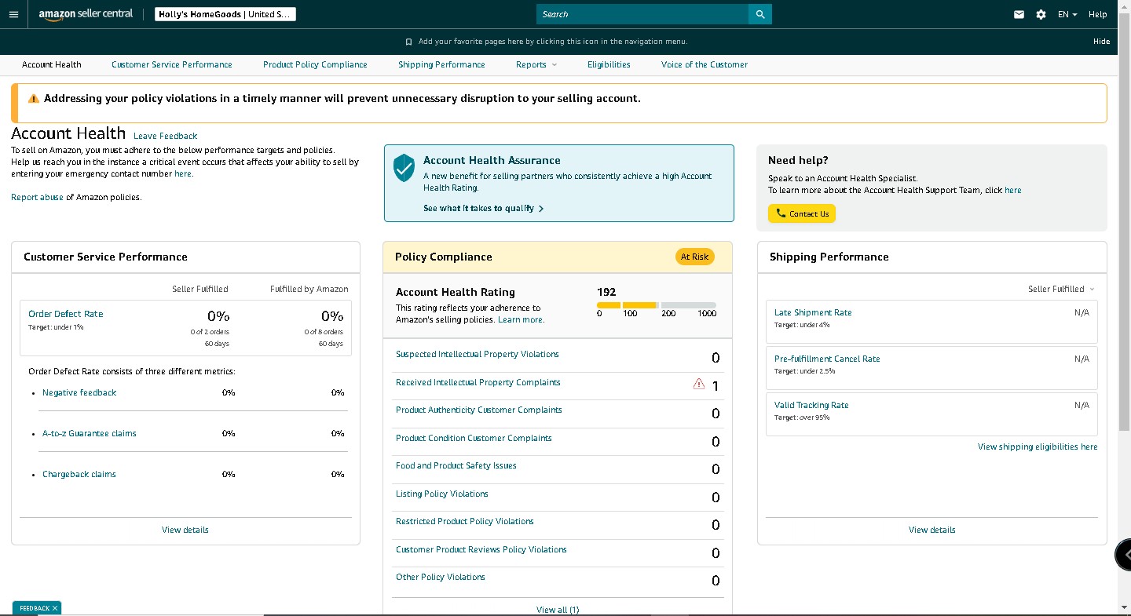This screenshot has height=616, width=1131.
Task: Click the Contact Us button
Action: click(802, 213)
